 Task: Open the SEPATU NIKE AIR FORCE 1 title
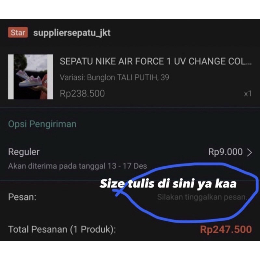click(x=156, y=61)
